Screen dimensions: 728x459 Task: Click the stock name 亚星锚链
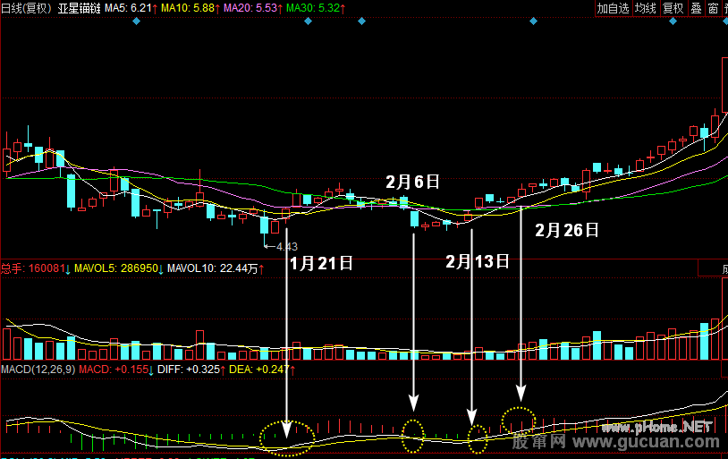click(x=79, y=8)
